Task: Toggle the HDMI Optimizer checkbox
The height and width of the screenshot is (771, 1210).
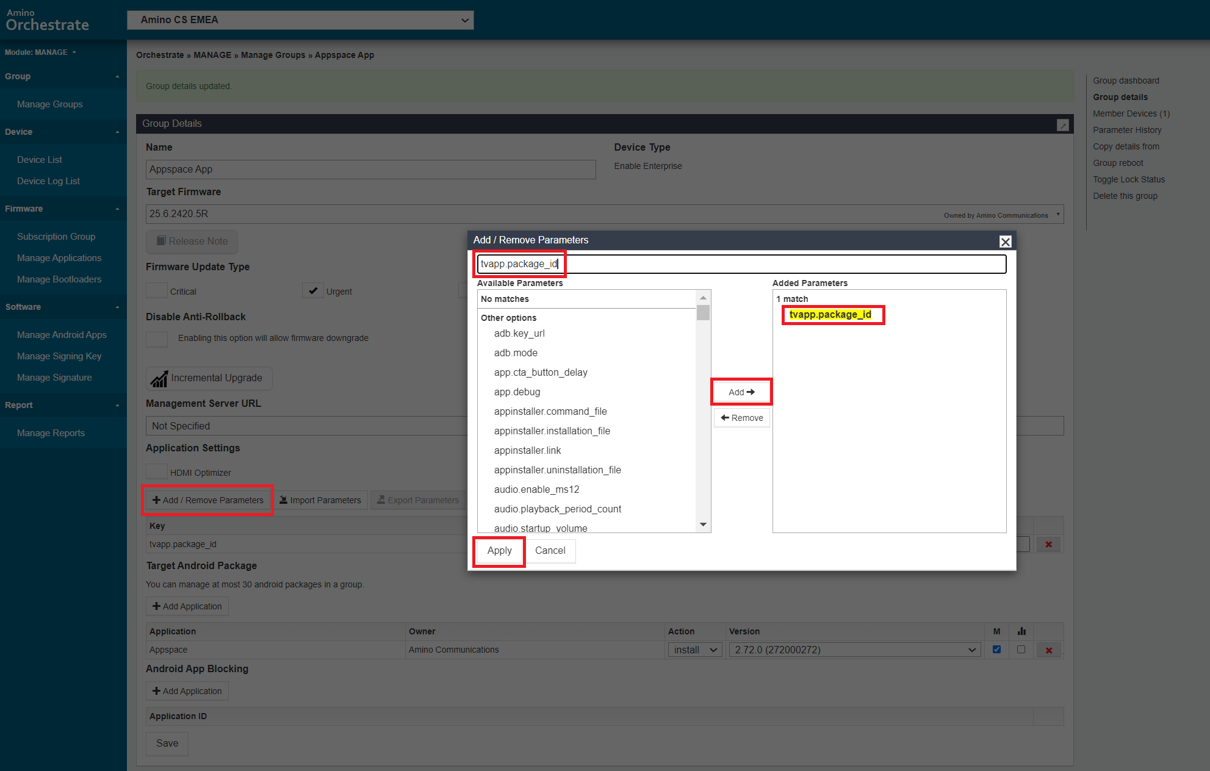Action: coord(157,472)
